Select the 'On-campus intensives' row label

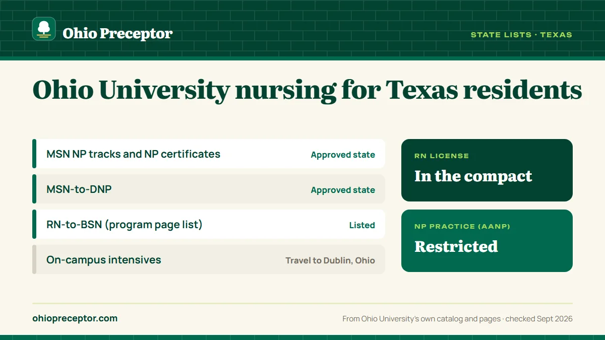pyautogui.click(x=104, y=260)
